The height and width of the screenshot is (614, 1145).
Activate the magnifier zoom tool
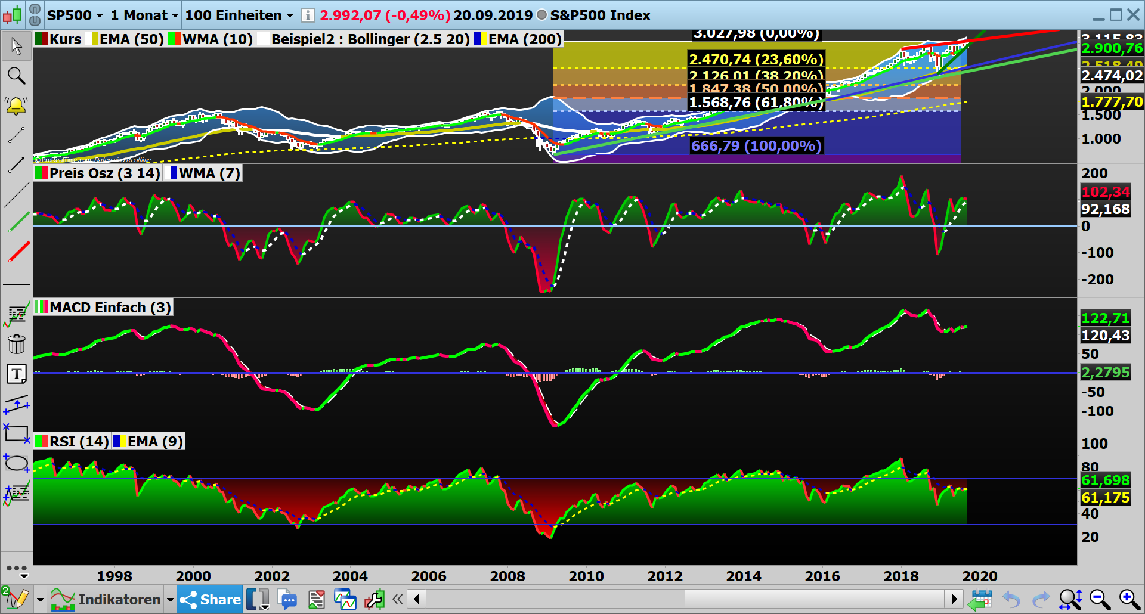[x=16, y=76]
